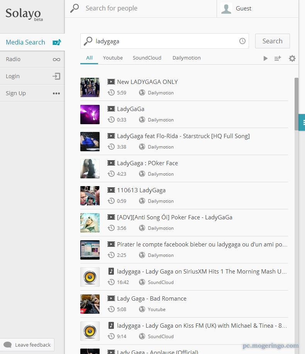The image size is (305, 354).
Task: Switch to the Youtube tab
Action: 113,58
